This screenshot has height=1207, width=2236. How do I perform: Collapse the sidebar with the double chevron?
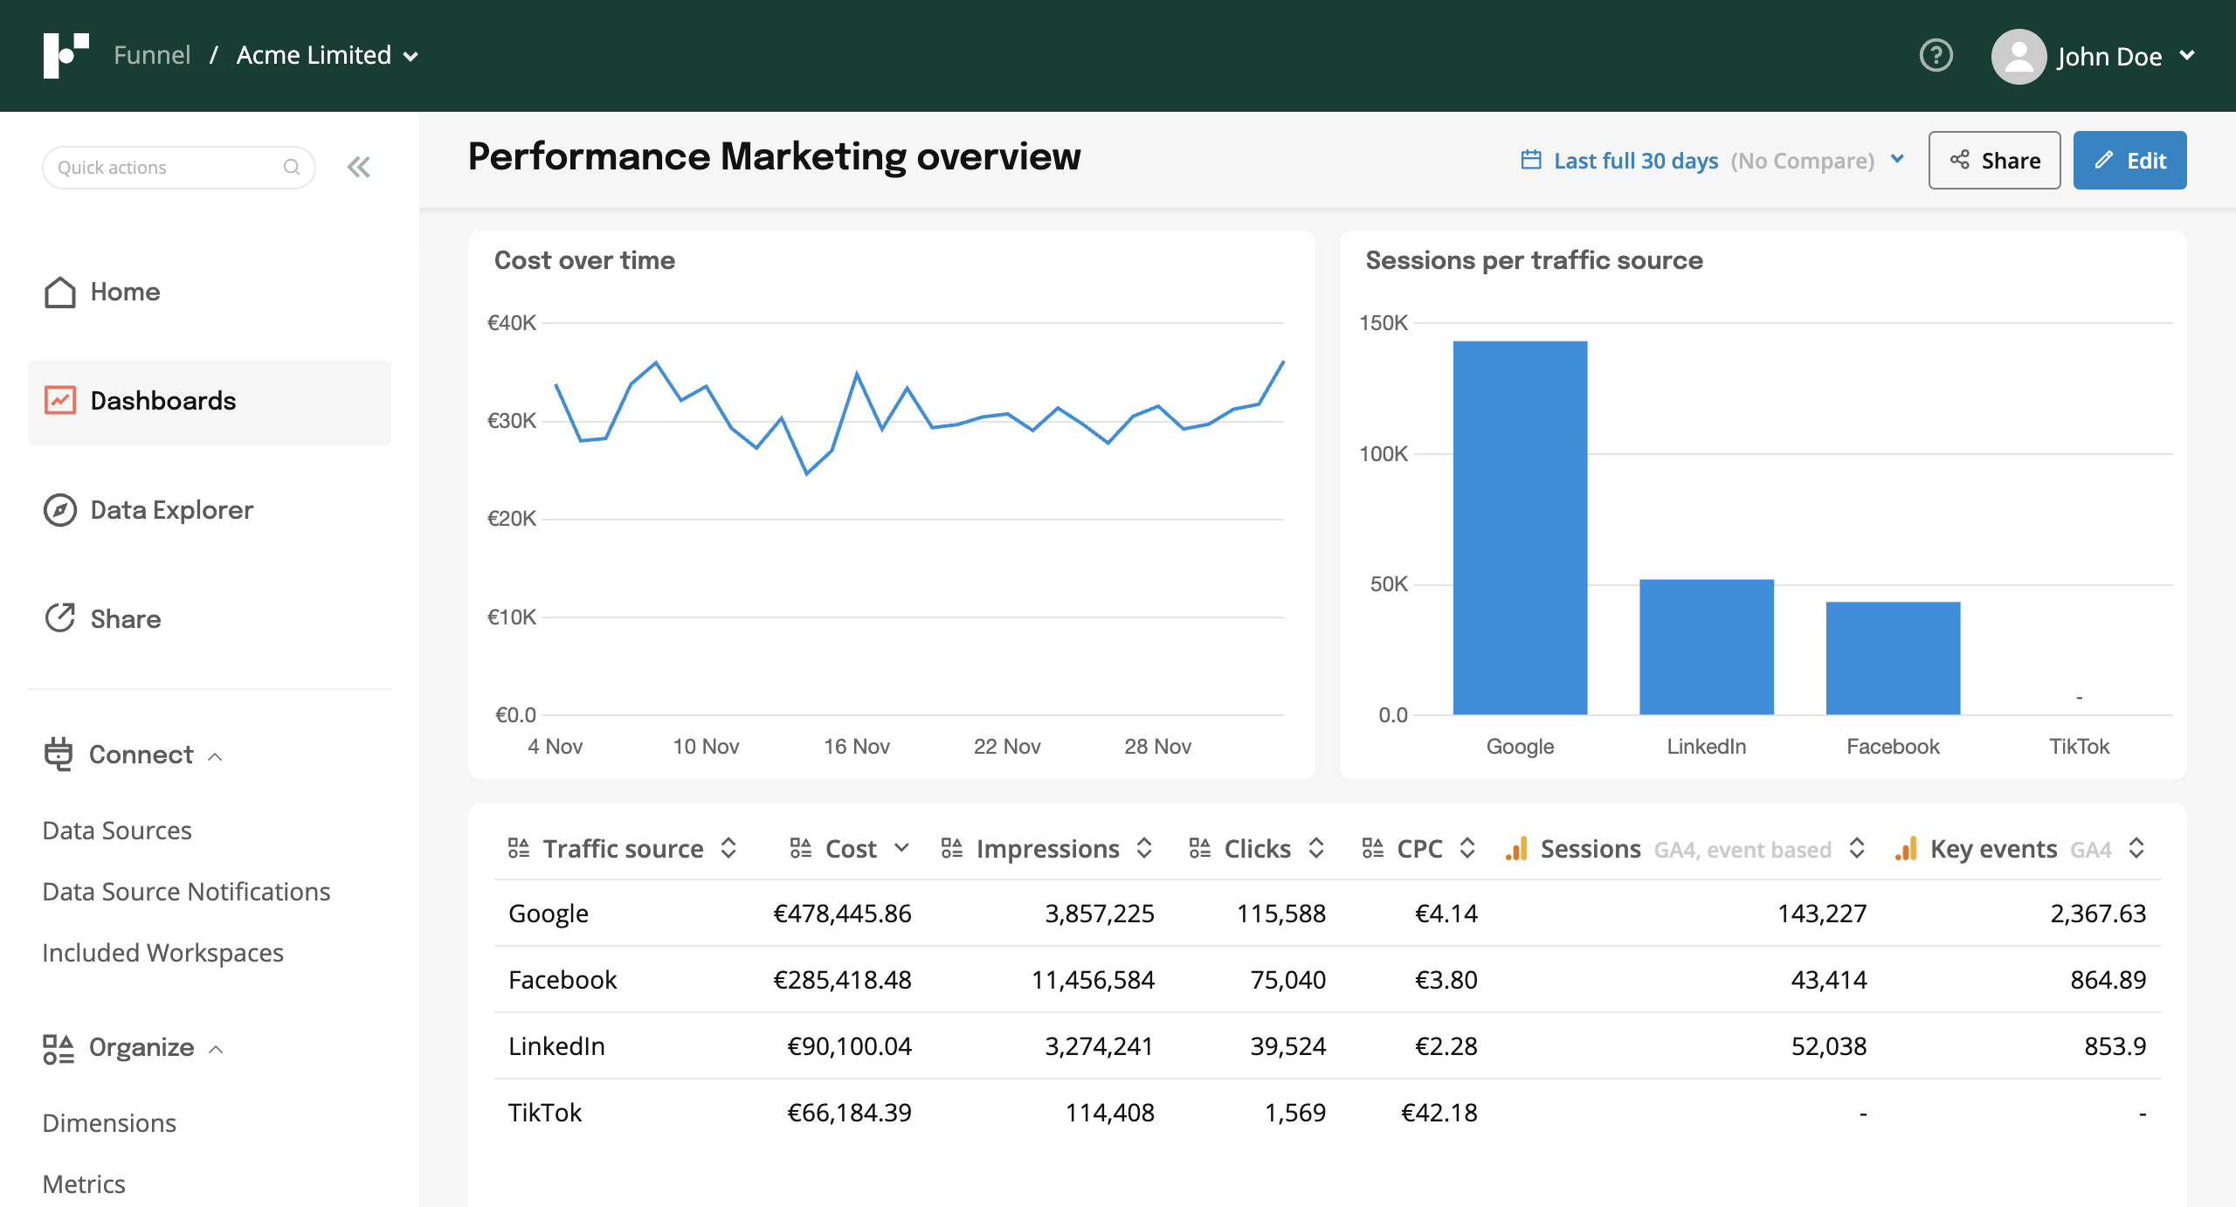coord(358,166)
